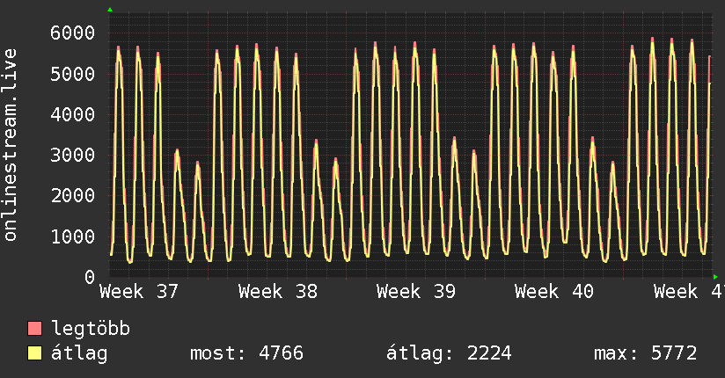725x378 pixels.
Task: Click the green arrow atop the Y axis
Action: (x=110, y=10)
